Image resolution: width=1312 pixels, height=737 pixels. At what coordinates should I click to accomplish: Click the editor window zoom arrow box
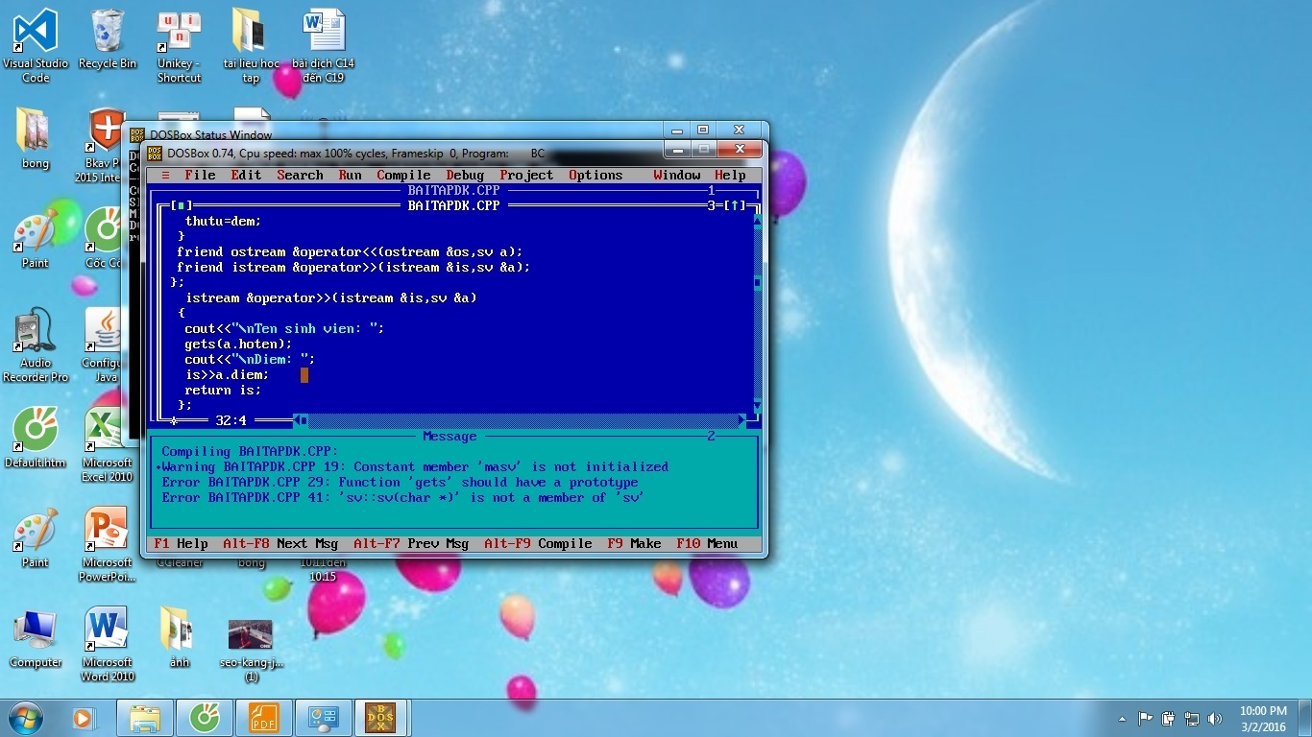point(734,205)
